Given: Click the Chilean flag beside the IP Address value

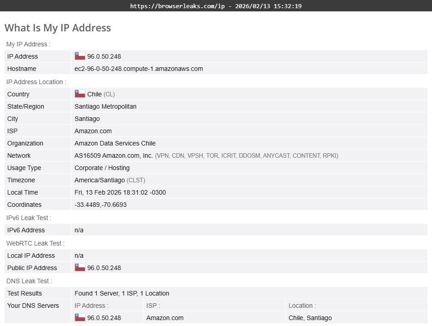Looking at the screenshot, I should 80,56.
